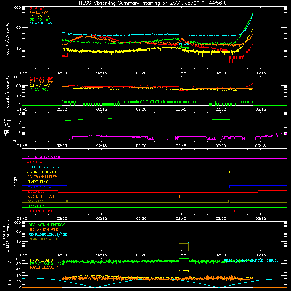Image resolution: width=291 pixels, height=291 pixels.
Task: Select the 50-100 keV legend label
Action: [41, 23]
